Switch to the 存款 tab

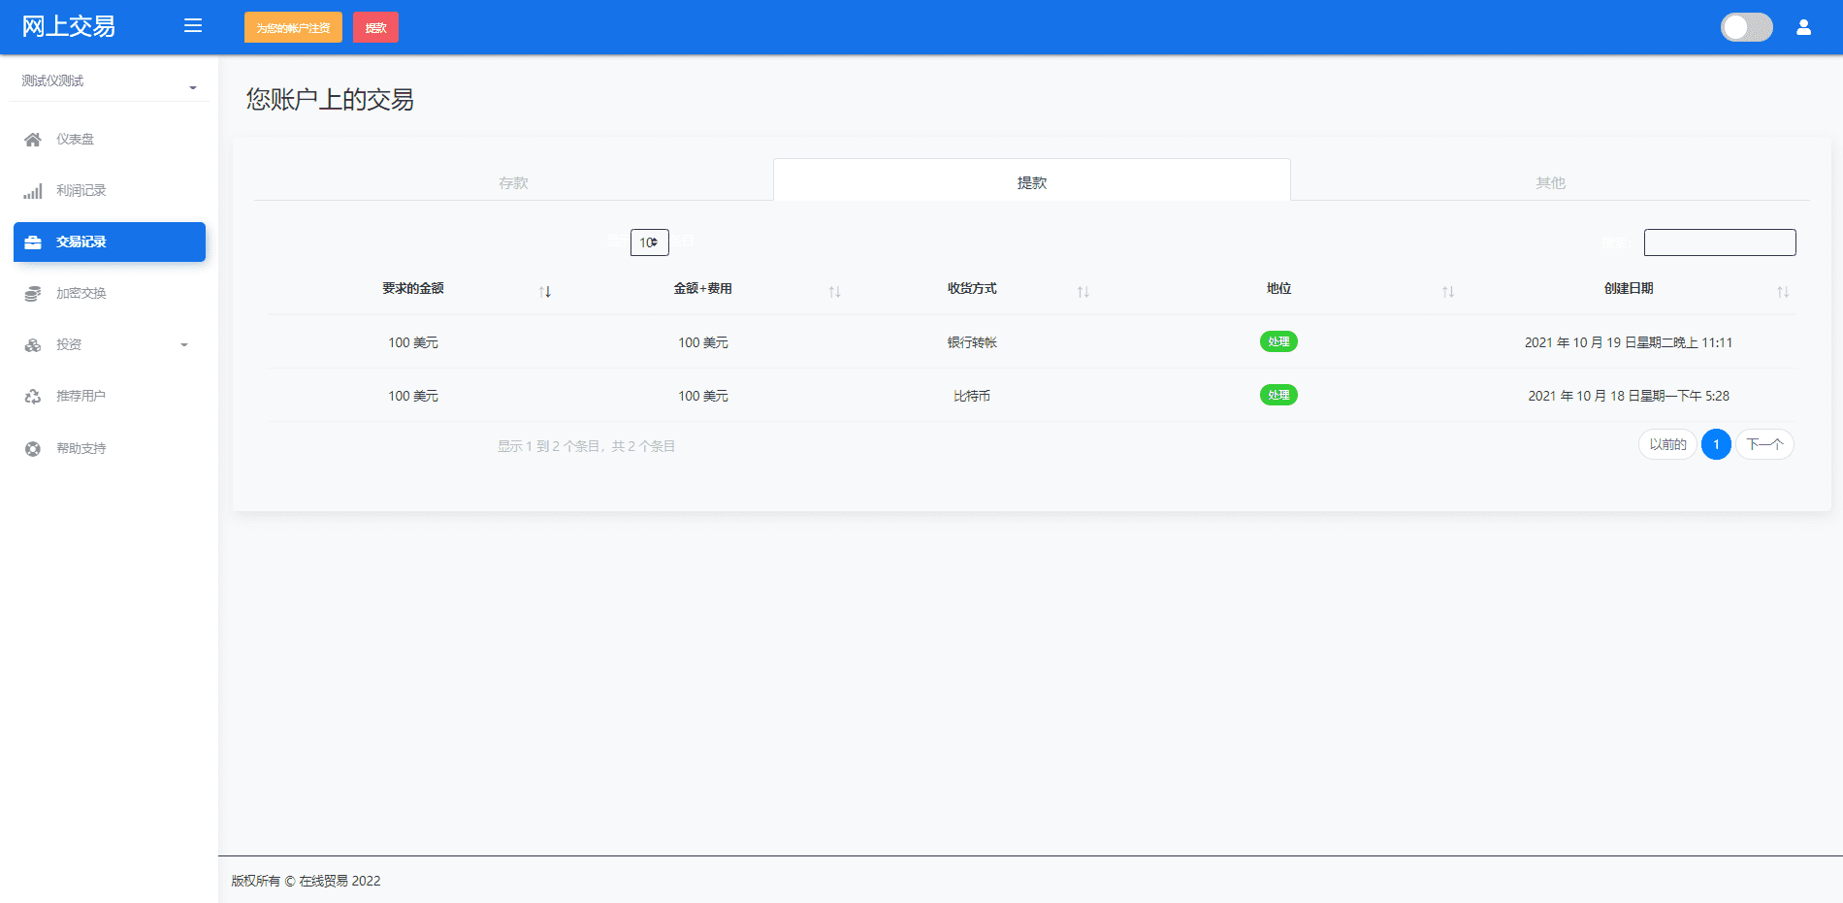coord(513,182)
